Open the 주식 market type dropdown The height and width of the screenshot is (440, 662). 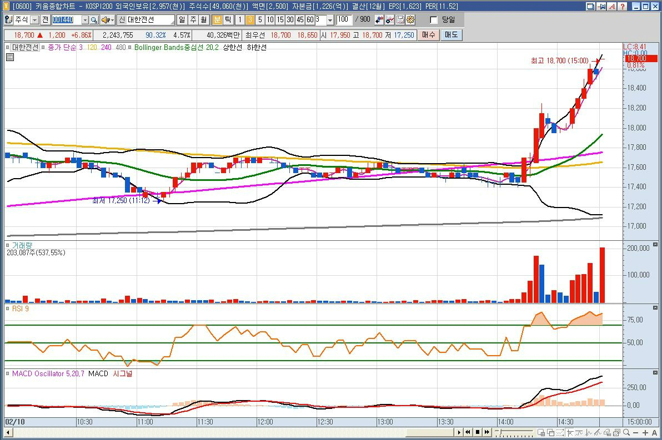pyautogui.click(x=34, y=20)
